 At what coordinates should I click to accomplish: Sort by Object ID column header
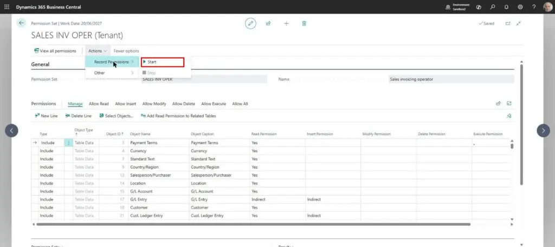pos(115,134)
